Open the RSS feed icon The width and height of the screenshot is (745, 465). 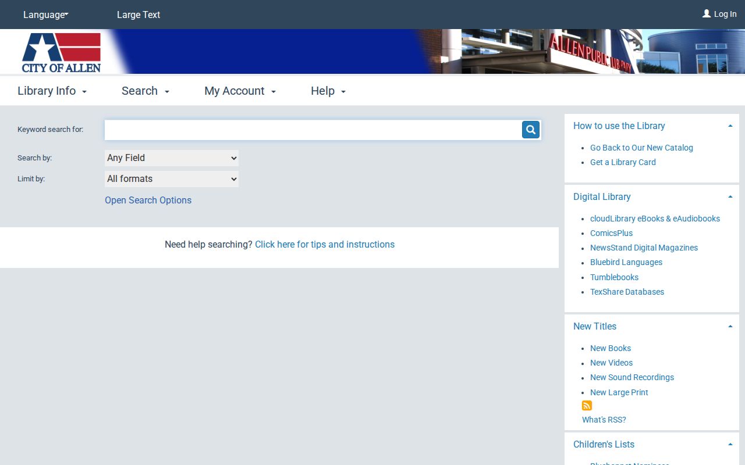click(587, 406)
